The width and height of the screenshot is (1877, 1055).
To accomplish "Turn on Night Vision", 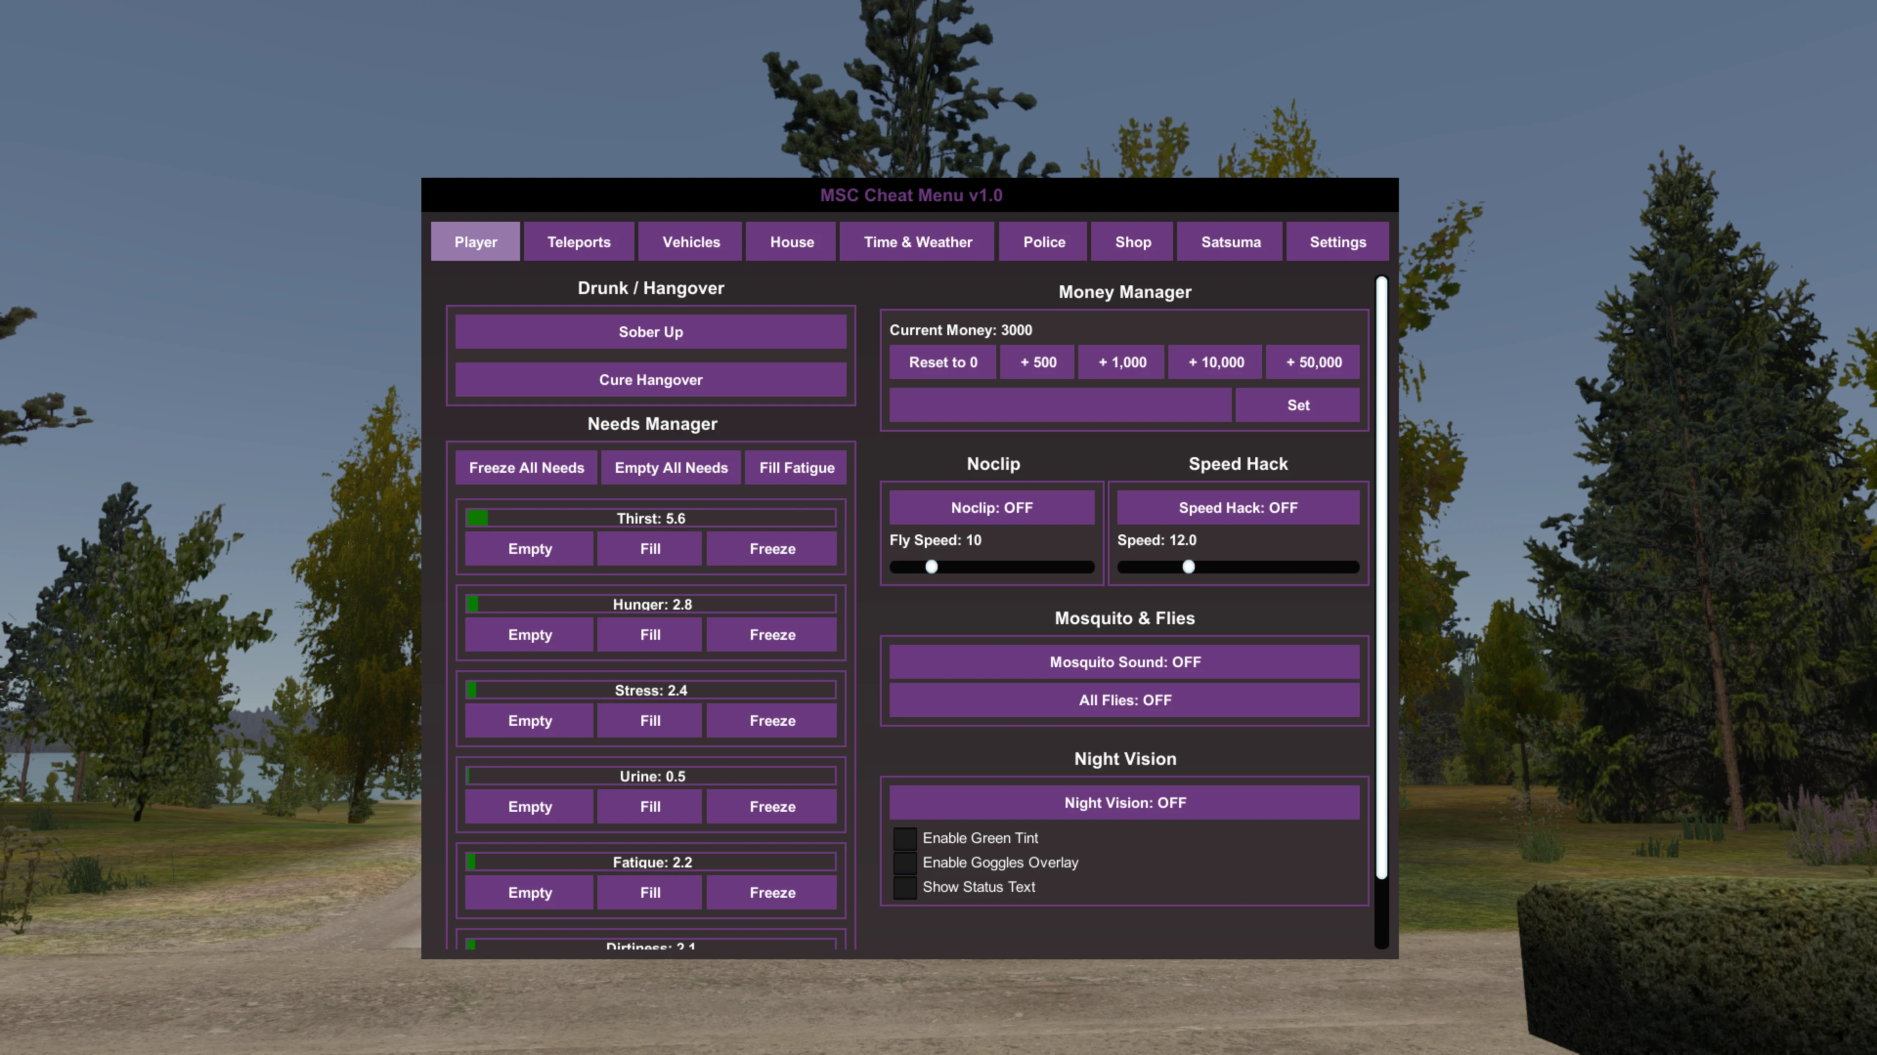I will 1124,802.
